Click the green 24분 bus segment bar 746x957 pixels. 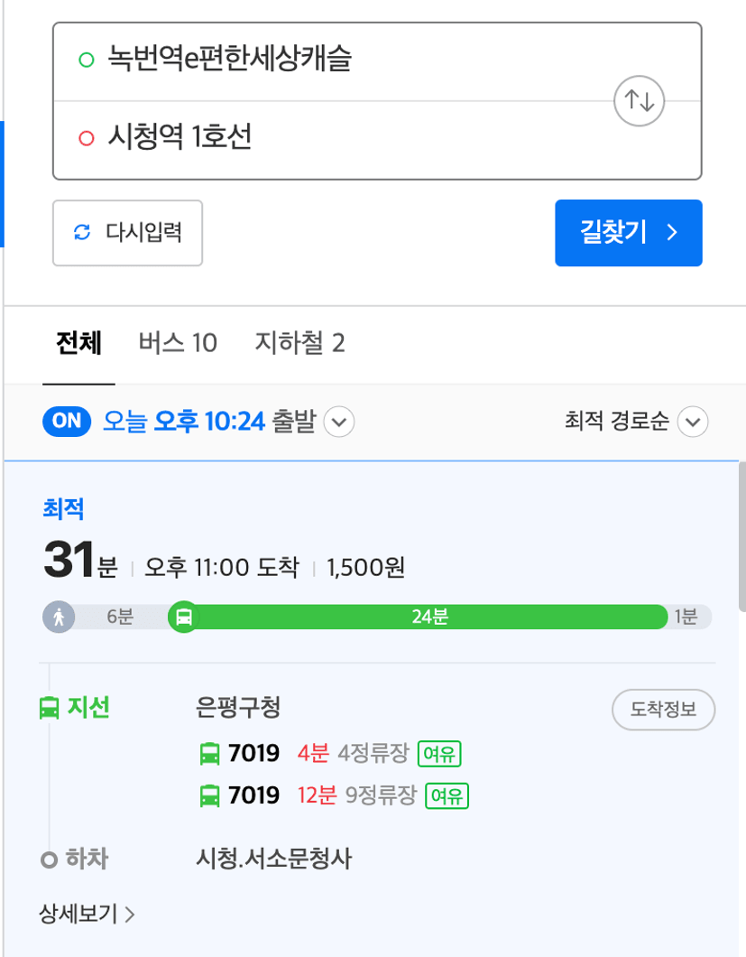(x=429, y=617)
